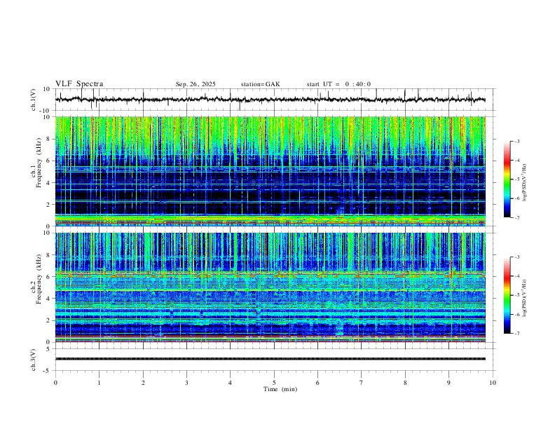Click inside the ch.1 spectrogram panel
The width and height of the screenshot is (555, 429).
(270, 171)
